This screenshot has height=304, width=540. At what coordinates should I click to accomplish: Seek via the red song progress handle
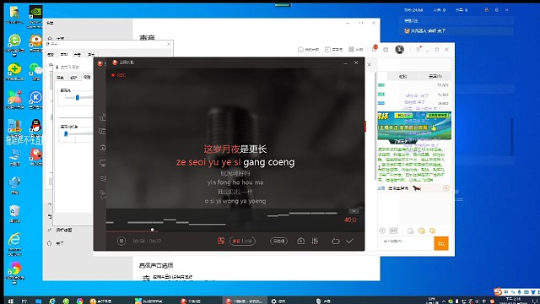tap(152, 230)
